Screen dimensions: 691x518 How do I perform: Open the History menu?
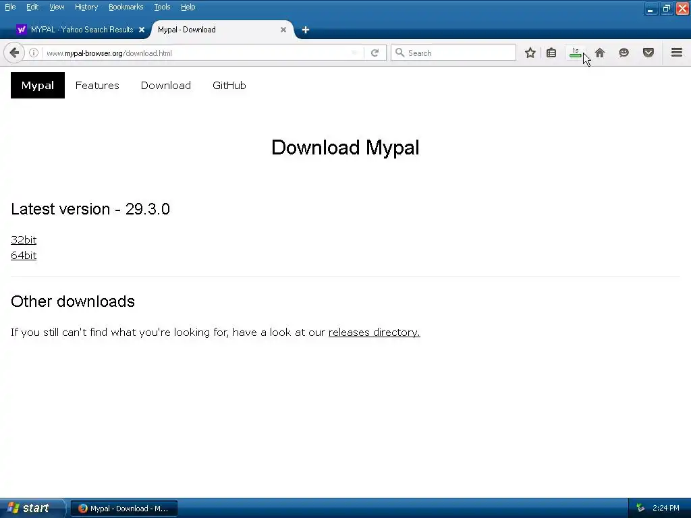pos(86,7)
